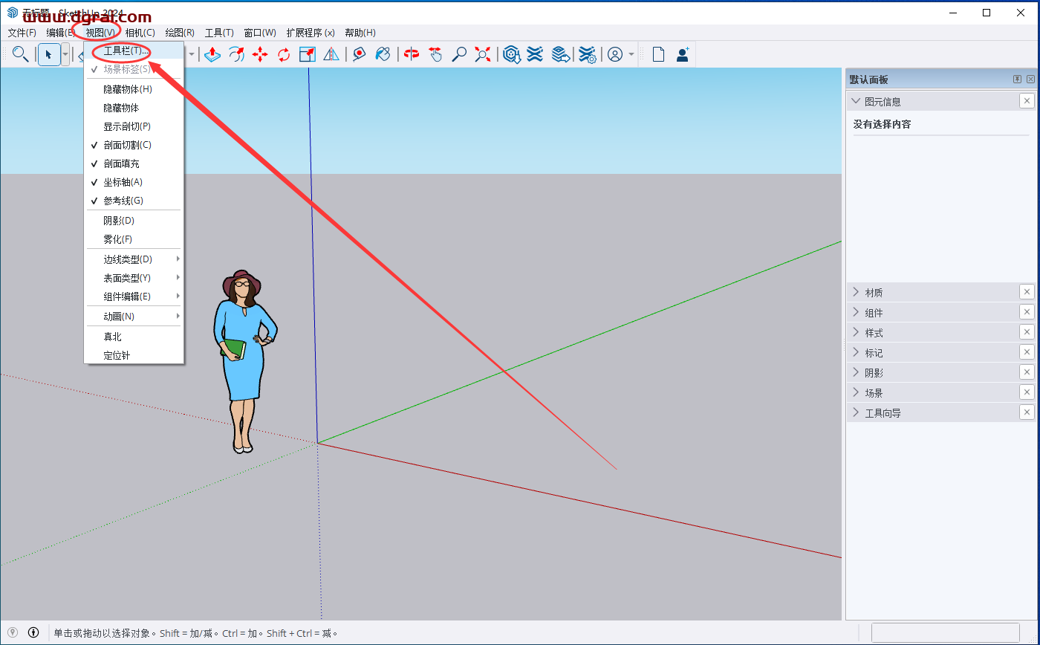Select the Orbit tool
This screenshot has width=1040, height=645.
click(412, 54)
